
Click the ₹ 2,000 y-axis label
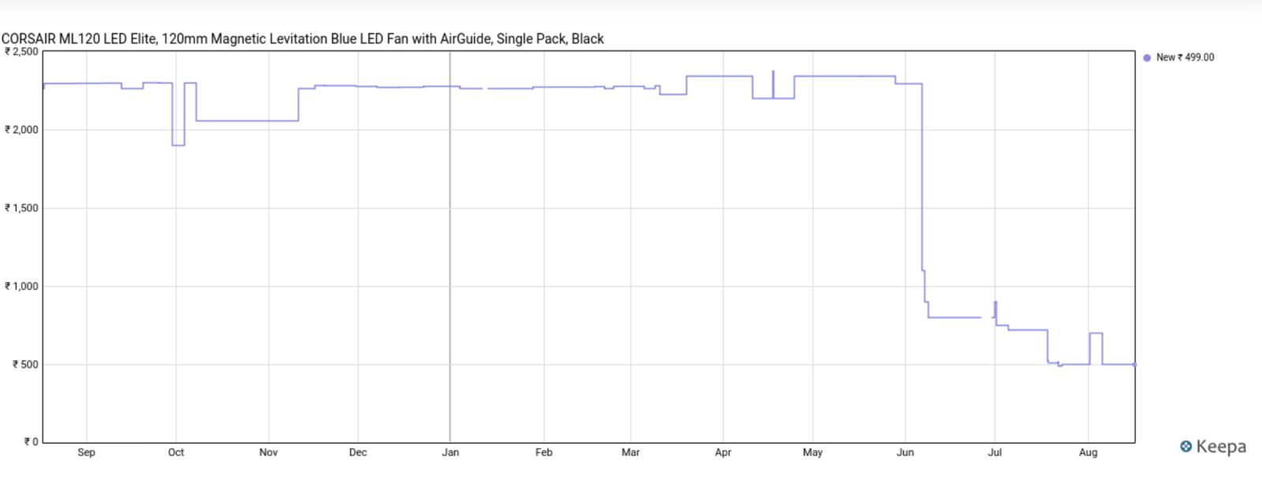[21, 130]
